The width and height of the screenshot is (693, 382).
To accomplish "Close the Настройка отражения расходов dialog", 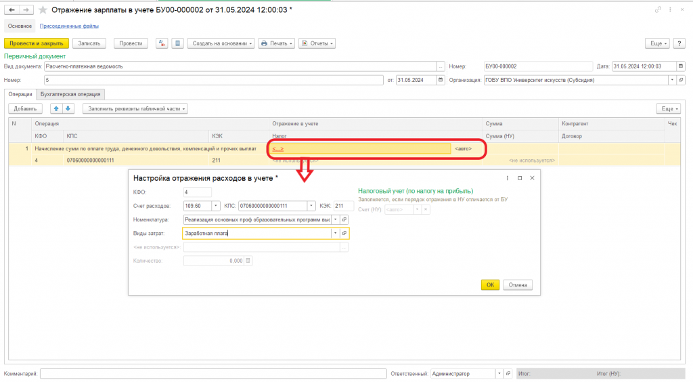I will (x=532, y=178).
